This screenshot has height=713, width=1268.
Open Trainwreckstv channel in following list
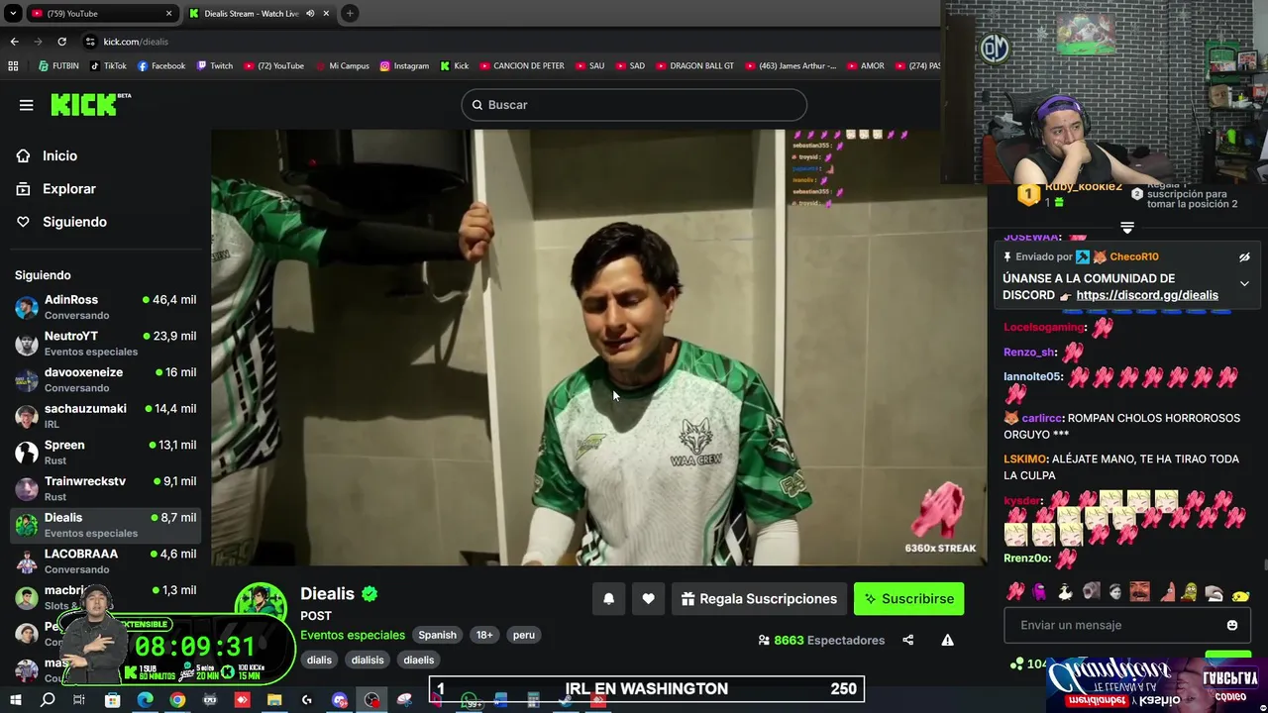pyautogui.click(x=105, y=488)
